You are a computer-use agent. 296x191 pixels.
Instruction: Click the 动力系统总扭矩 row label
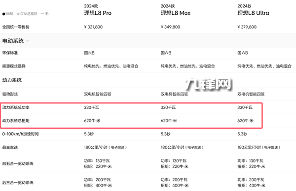coord(16,121)
